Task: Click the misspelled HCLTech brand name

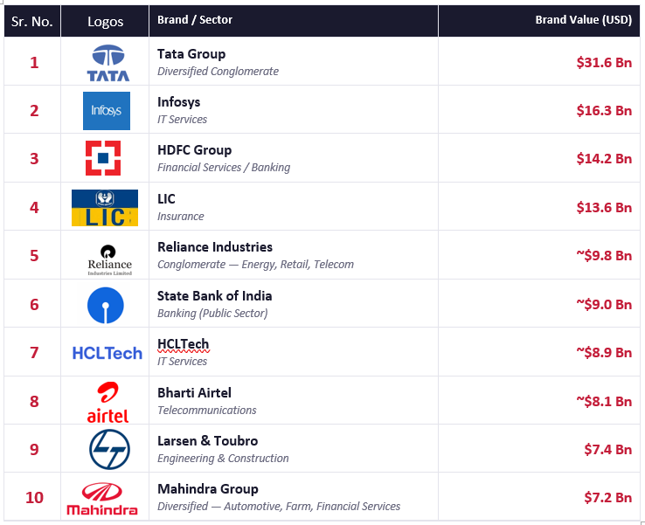Action: [x=184, y=343]
